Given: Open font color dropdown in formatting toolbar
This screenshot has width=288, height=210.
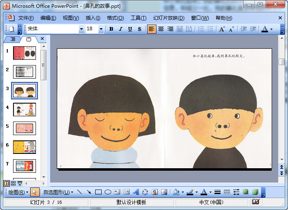Looking at the screenshot, I should (x=272, y=29).
